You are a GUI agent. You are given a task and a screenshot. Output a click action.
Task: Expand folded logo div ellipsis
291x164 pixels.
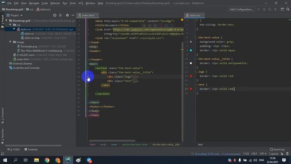tap(135, 77)
